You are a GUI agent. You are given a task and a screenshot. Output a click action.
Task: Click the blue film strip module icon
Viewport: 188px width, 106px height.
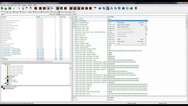click(127, 8)
